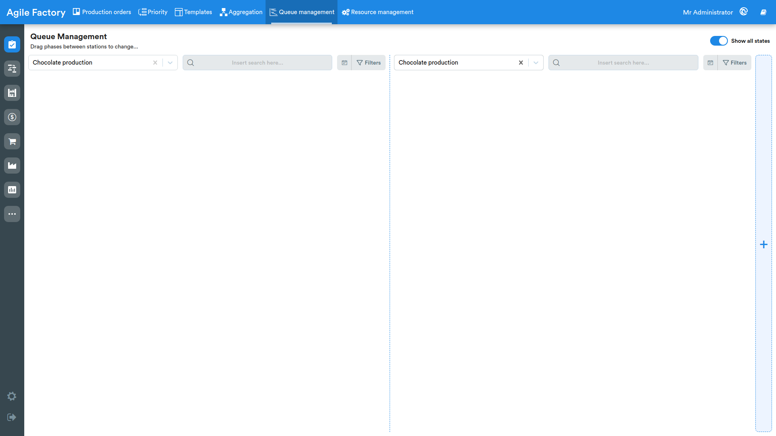Click Mr Administrator user name
The height and width of the screenshot is (436, 776).
tap(708, 12)
